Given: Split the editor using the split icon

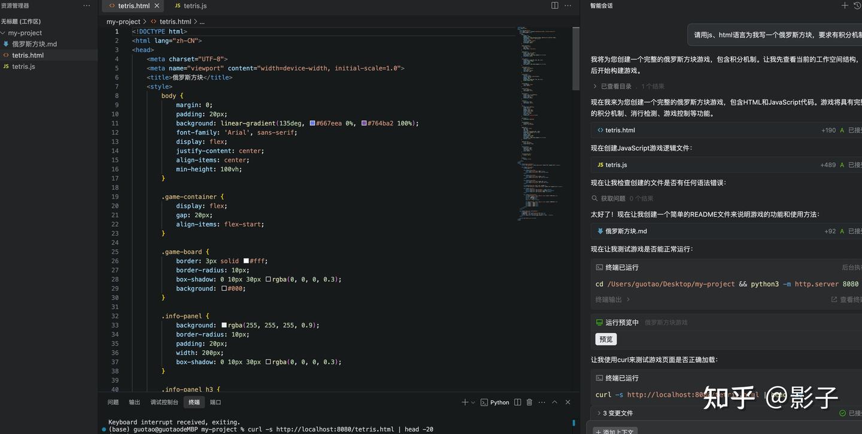Looking at the screenshot, I should pos(554,5).
